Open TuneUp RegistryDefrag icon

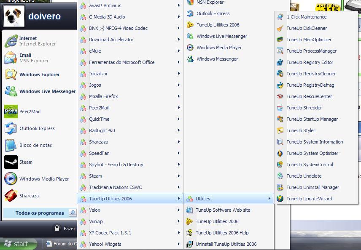pyautogui.click(x=280, y=85)
